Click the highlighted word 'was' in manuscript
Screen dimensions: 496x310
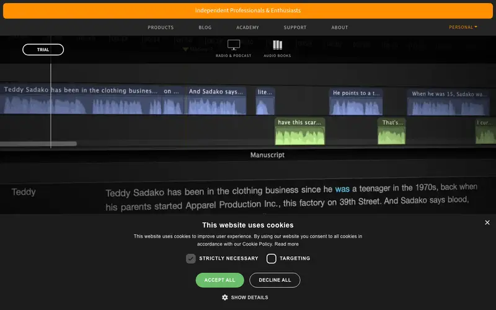[x=342, y=189]
